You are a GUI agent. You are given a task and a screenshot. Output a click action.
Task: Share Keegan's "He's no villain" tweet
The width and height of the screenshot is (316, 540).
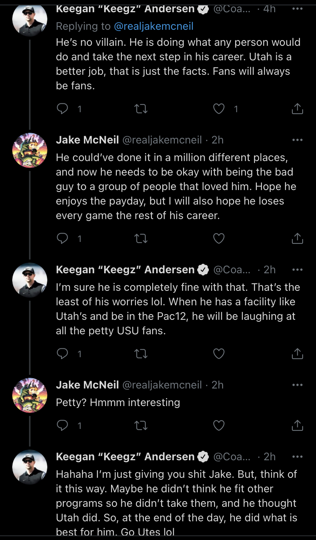click(297, 109)
